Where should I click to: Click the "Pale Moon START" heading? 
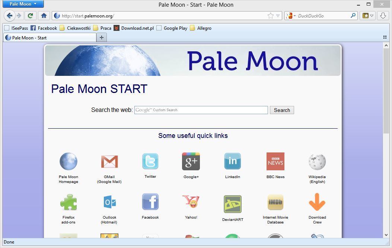click(x=99, y=89)
